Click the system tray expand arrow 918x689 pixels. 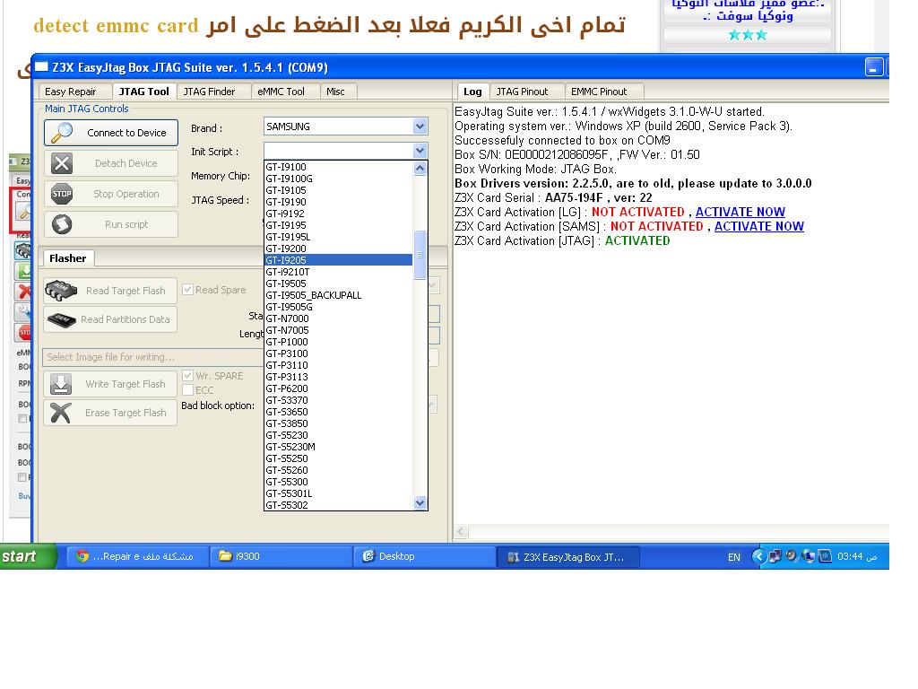click(x=758, y=556)
